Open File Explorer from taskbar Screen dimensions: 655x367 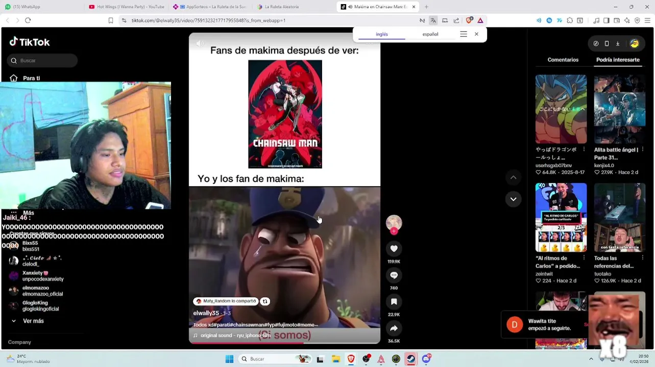click(335, 359)
